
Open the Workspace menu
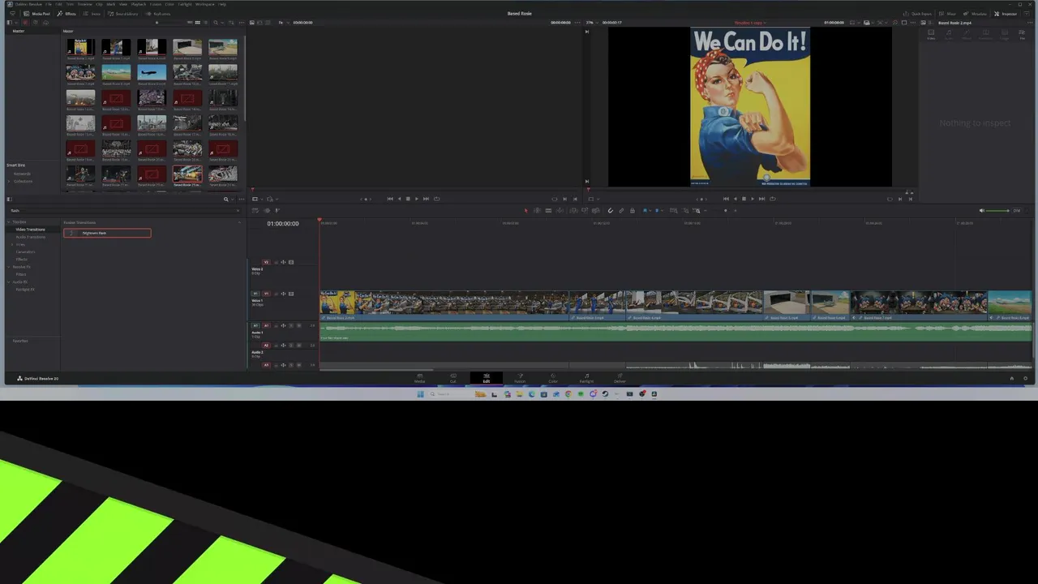coord(204,4)
